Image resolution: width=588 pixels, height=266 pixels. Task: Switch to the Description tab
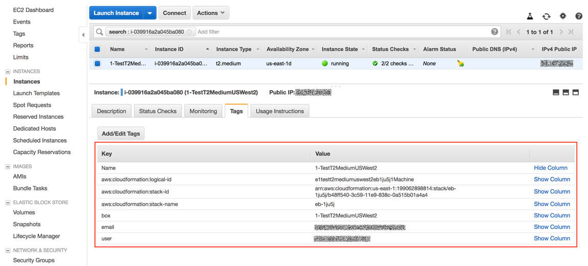tap(111, 111)
